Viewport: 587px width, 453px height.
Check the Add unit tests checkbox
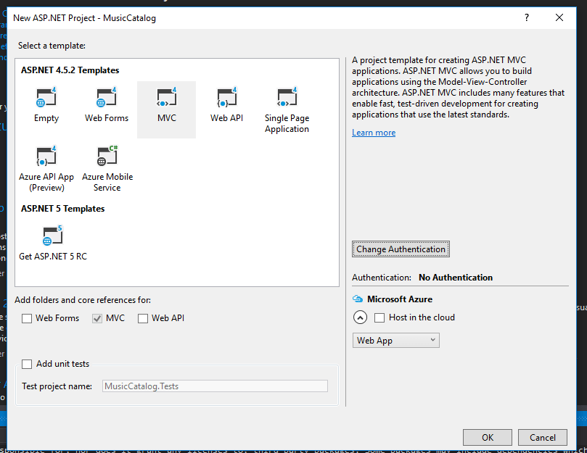pos(26,364)
